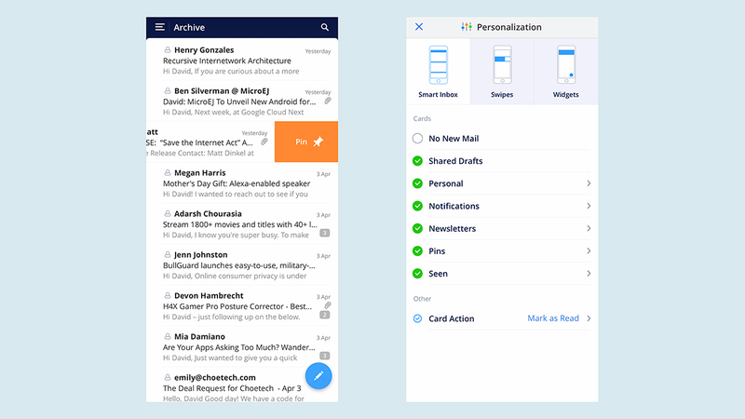This screenshot has width=745, height=419.
Task: Open Card Action options via chevron
Action: [589, 318]
